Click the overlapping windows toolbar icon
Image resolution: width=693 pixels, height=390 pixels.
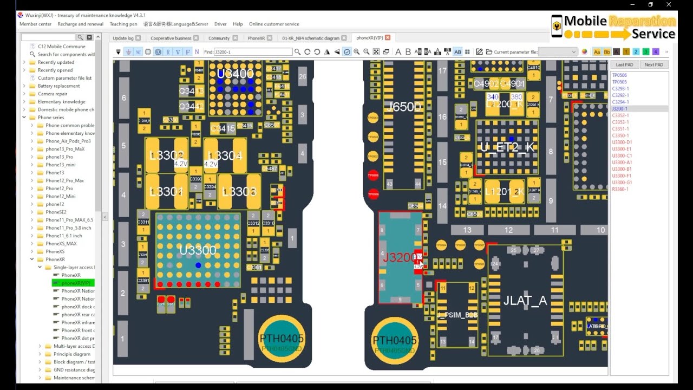tap(386, 52)
